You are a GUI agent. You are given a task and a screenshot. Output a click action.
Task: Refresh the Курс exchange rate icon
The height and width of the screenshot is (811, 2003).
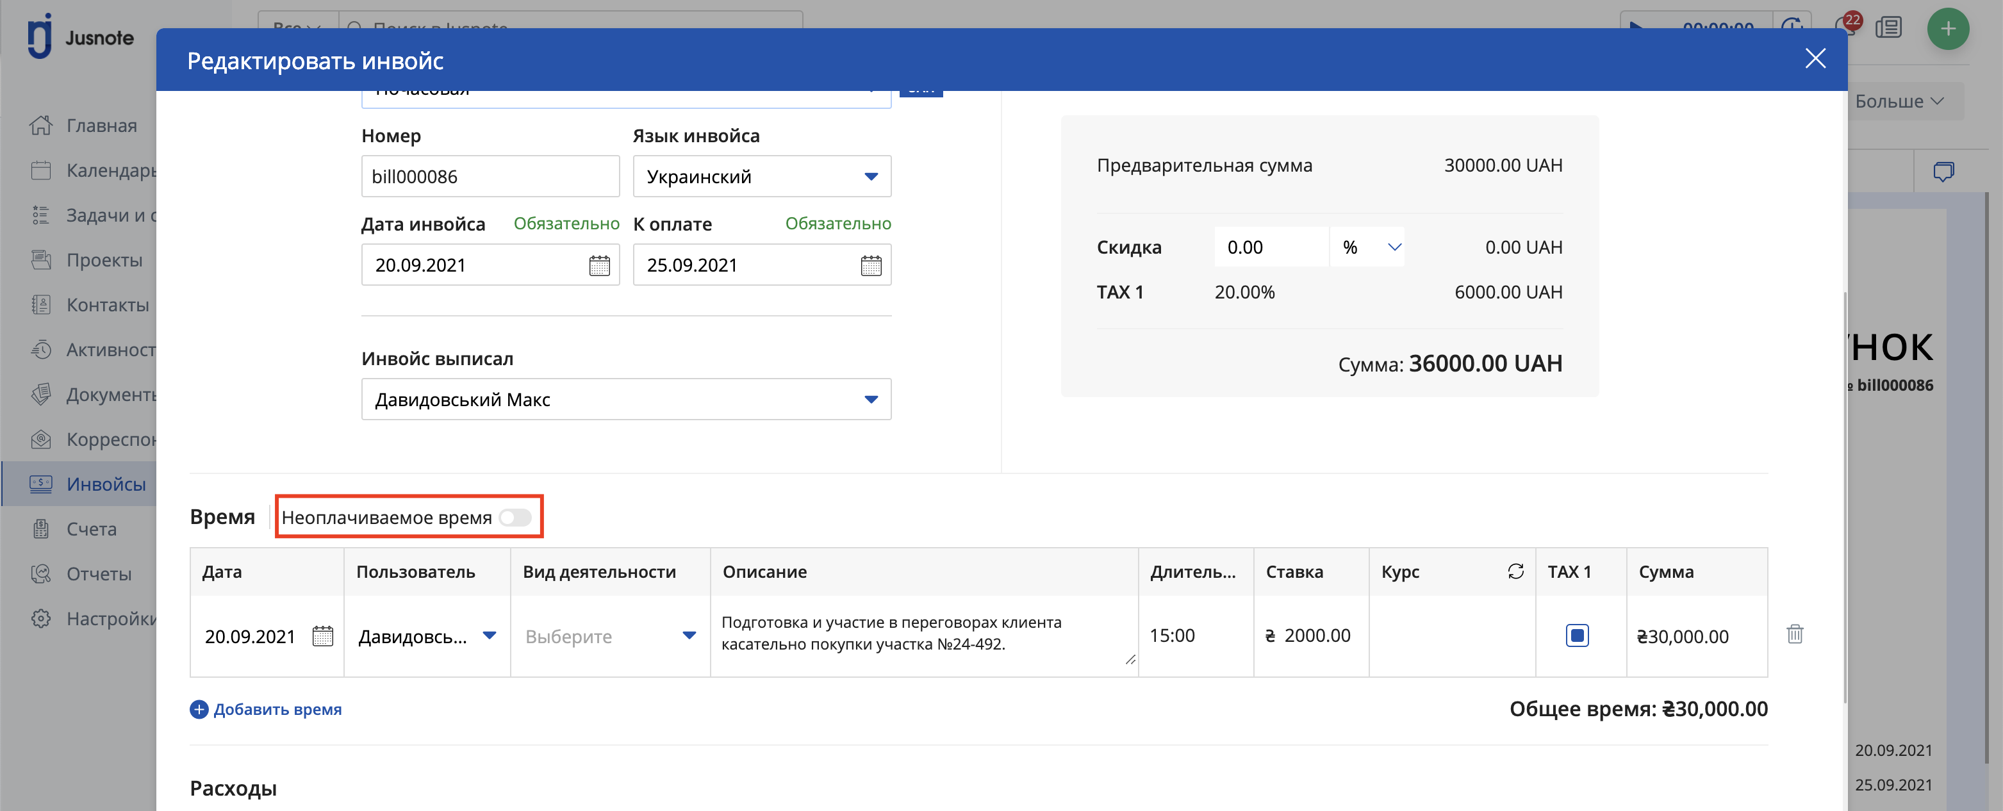pos(1515,571)
